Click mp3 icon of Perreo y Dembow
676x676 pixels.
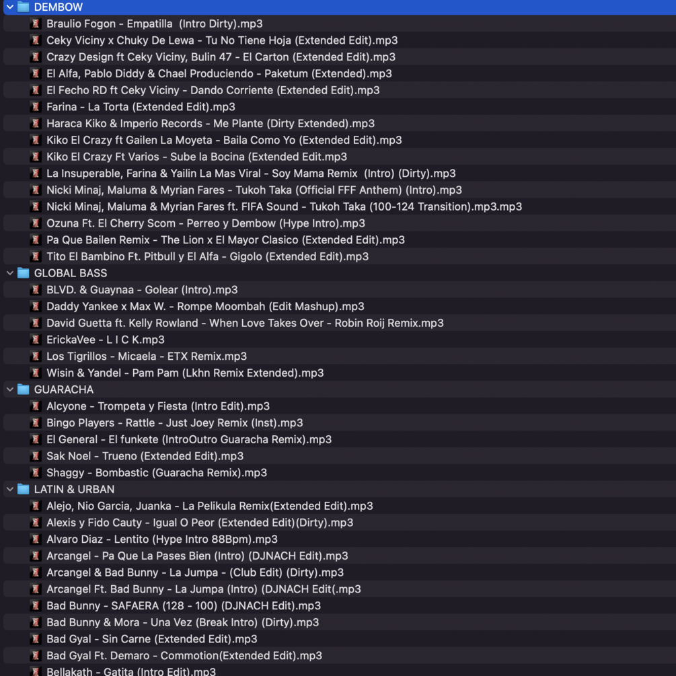[36, 223]
